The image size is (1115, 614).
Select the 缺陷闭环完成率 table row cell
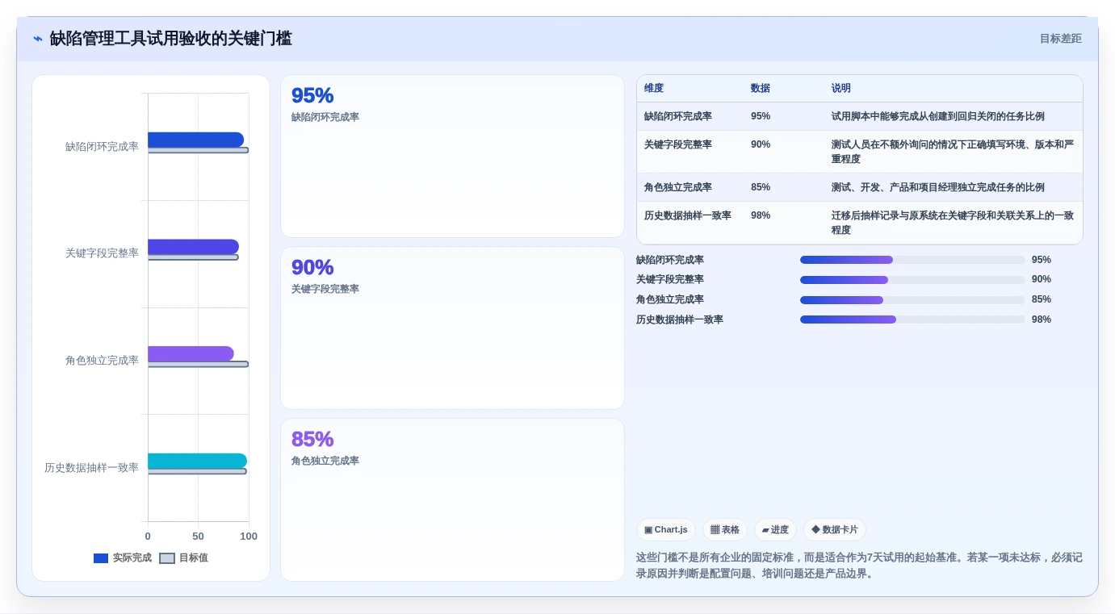(678, 116)
